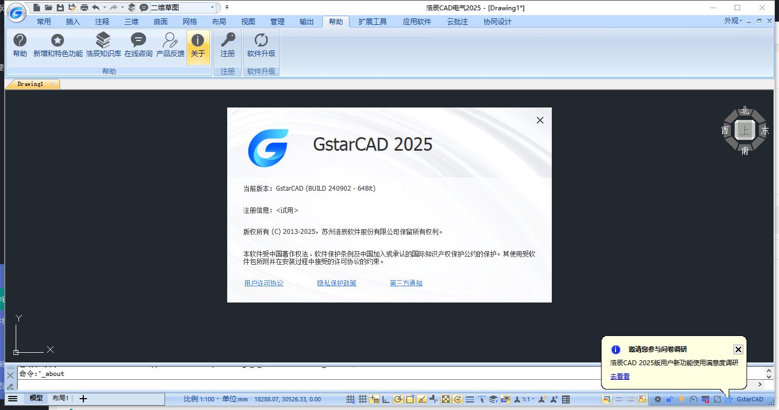
Task: Open the 比例 1:100 scale dropdown
Action: pos(201,399)
